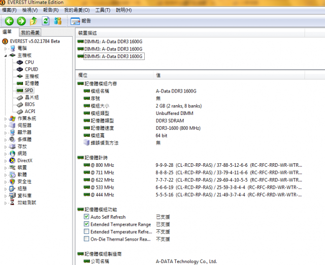The image size is (325, 265).
Task: Toggle the Extended Temperature Refre... checkbox
Action: point(86,231)
